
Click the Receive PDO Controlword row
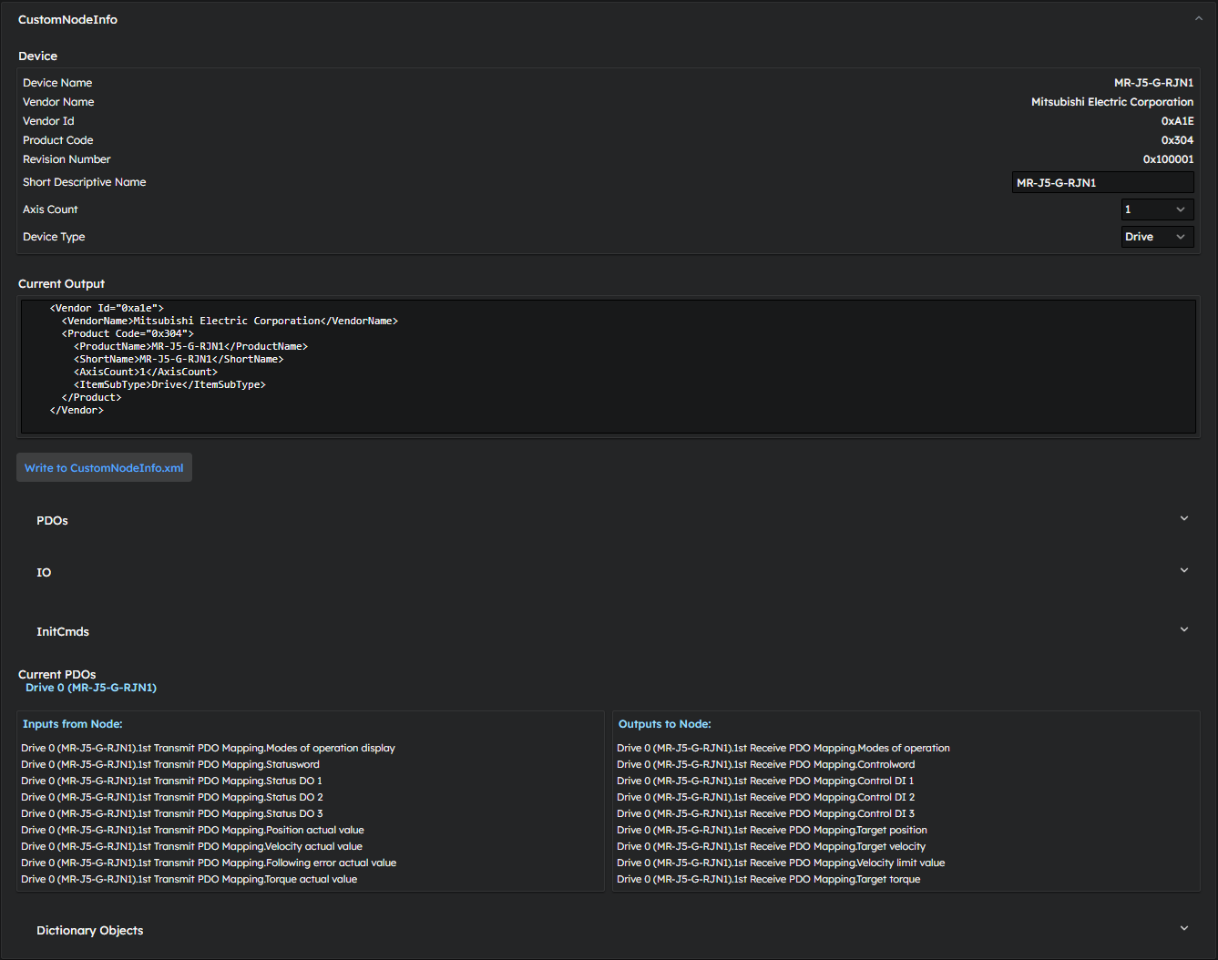[x=765, y=764]
